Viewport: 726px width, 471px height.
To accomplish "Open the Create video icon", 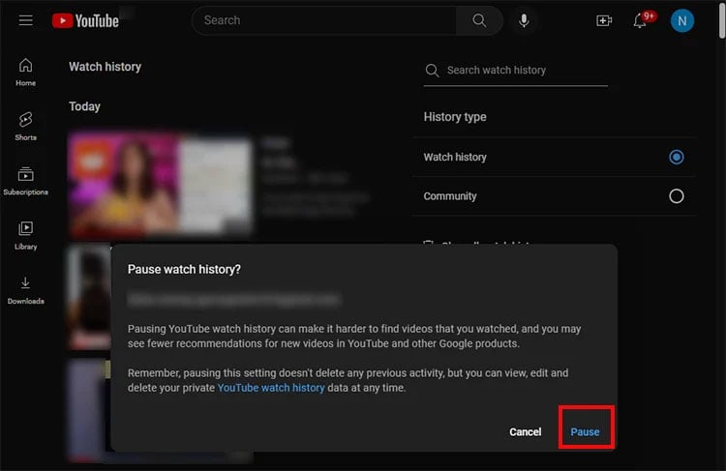I will [x=604, y=21].
